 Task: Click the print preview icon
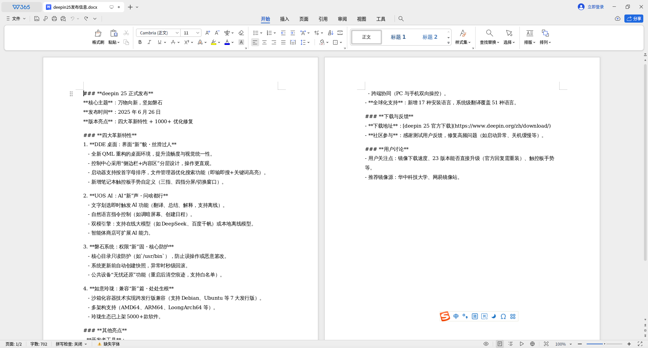click(63, 19)
